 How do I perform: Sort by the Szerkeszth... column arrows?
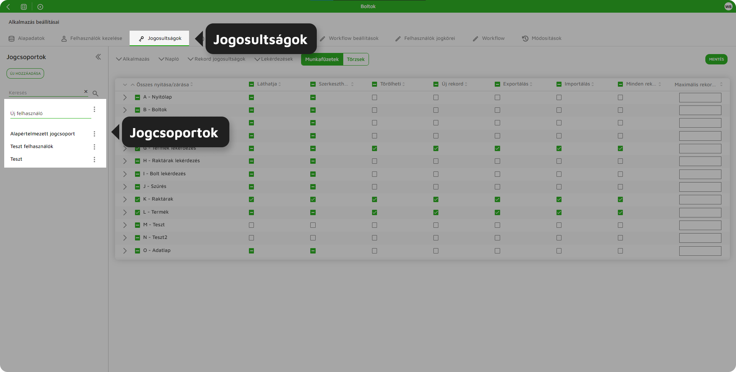(352, 84)
